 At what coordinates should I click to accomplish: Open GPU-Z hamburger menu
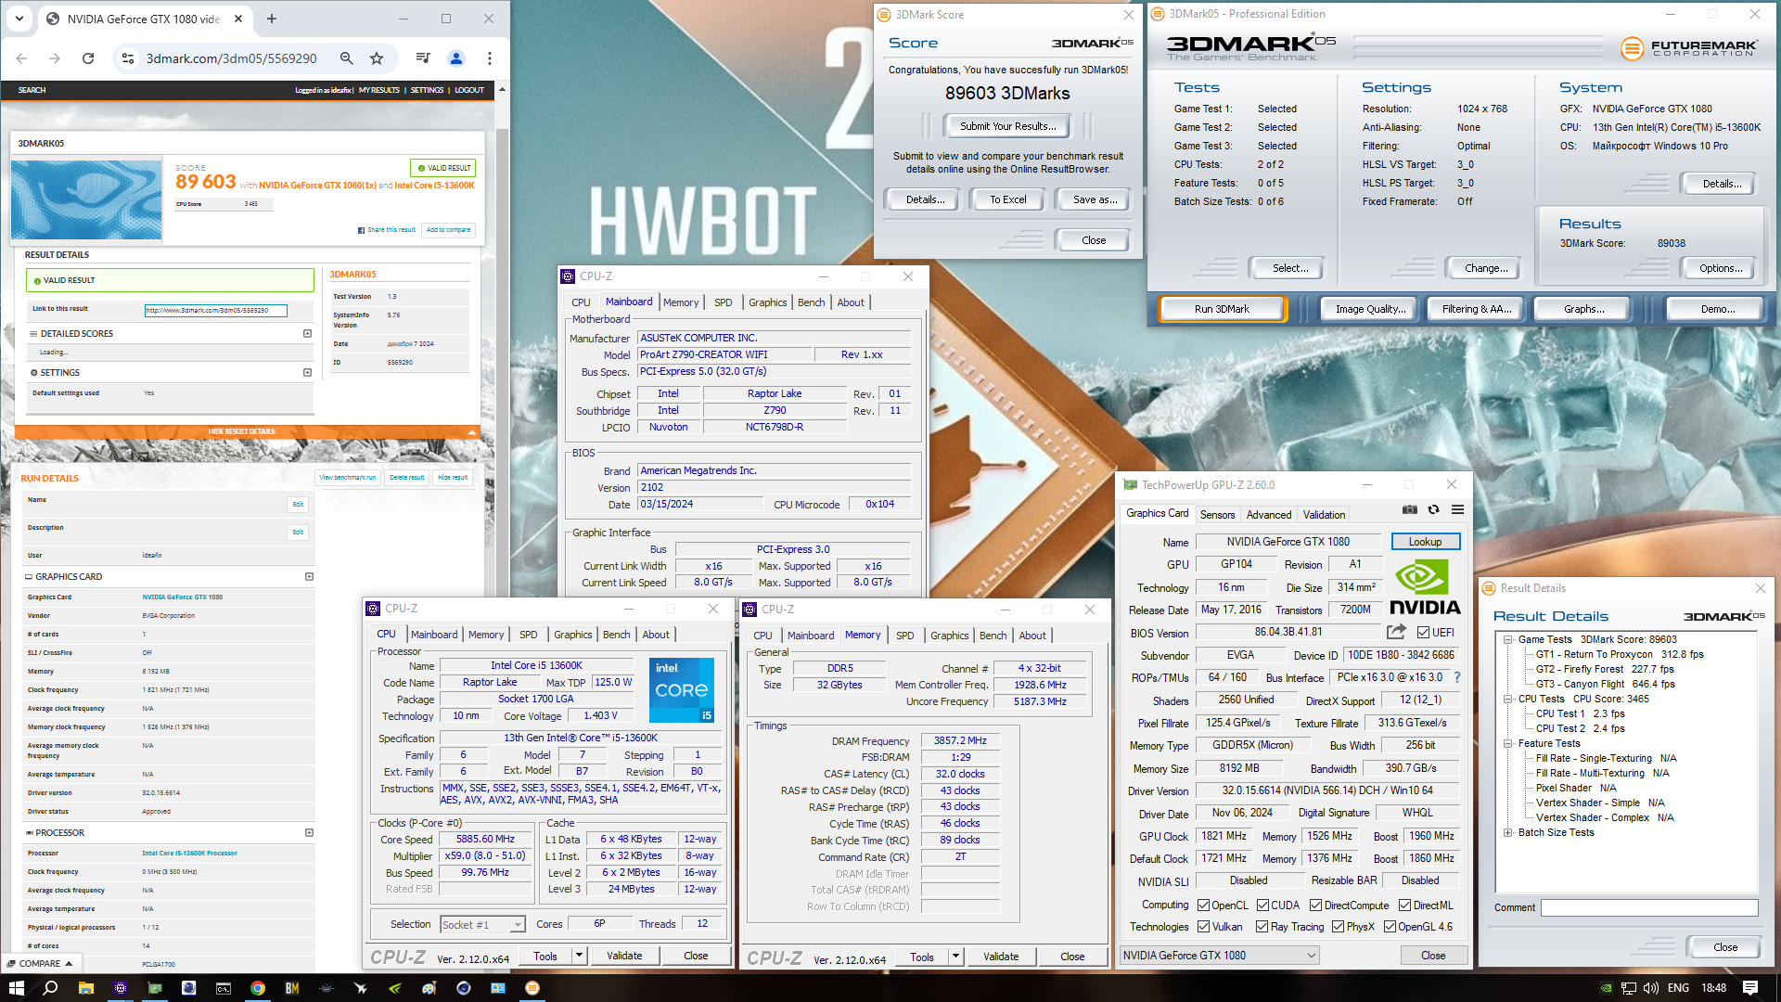point(1457,509)
